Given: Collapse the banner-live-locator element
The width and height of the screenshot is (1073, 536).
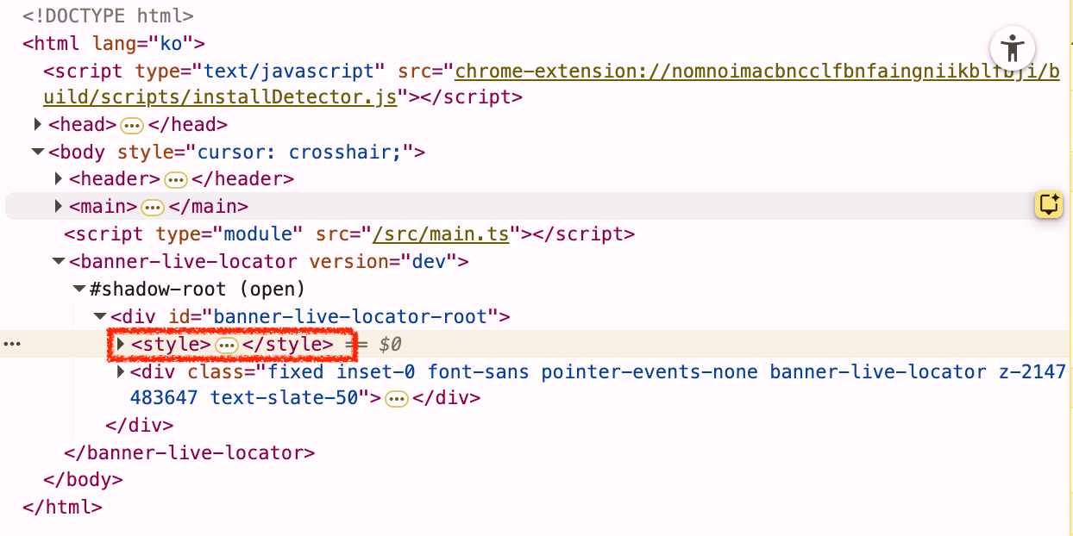Looking at the screenshot, I should [59, 261].
